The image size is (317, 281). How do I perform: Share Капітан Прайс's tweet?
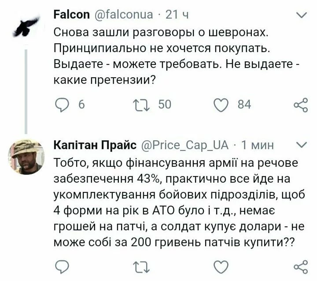point(300,266)
